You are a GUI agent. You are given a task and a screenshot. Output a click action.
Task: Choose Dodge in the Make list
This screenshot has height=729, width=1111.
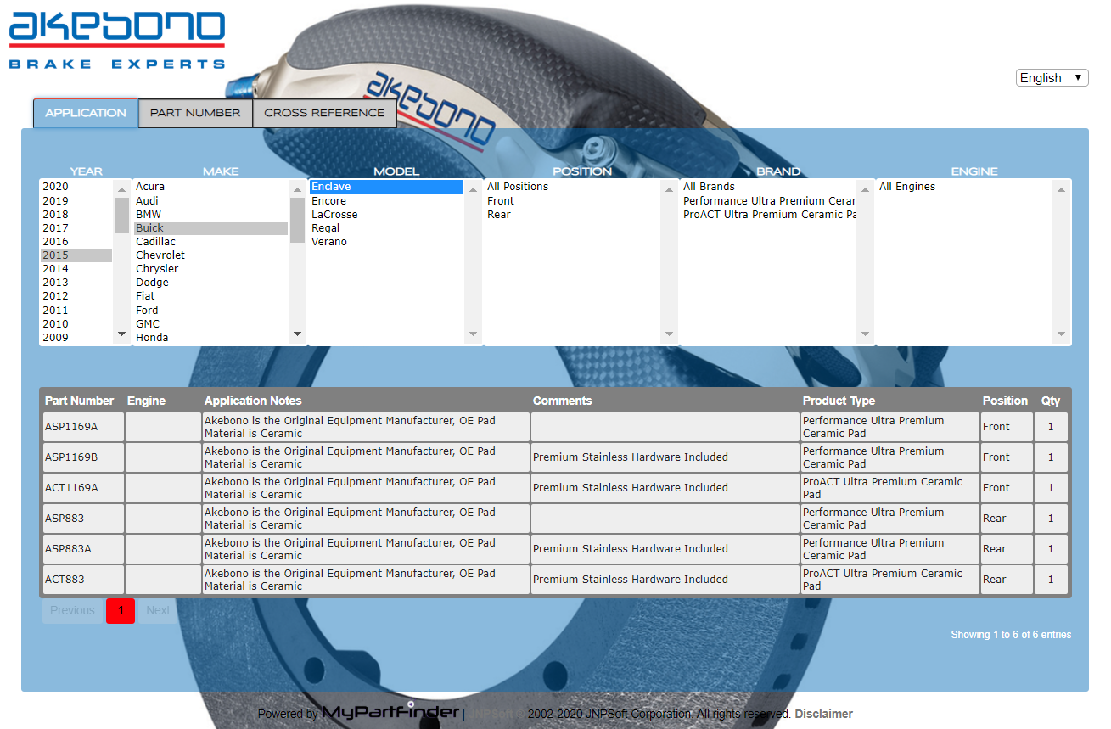pyautogui.click(x=210, y=283)
